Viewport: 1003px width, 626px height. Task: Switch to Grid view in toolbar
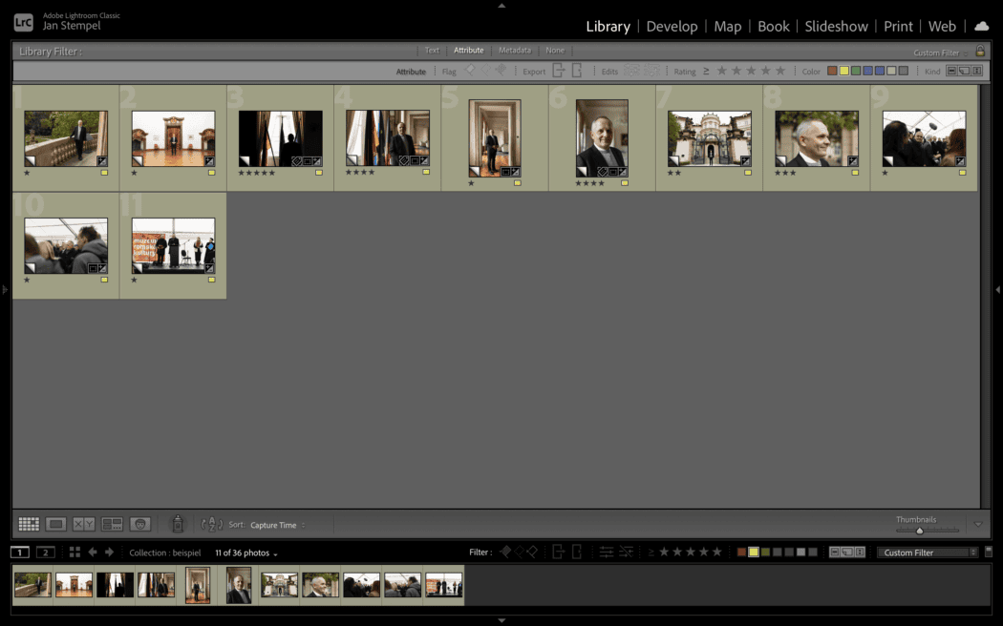point(29,524)
